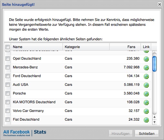Screen dimensions: 164x140
Task: Check the Volvo Car Germany row checkbox
Action: [x=7, y=111]
